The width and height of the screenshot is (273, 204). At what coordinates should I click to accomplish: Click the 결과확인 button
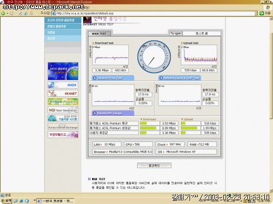pyautogui.click(x=154, y=165)
